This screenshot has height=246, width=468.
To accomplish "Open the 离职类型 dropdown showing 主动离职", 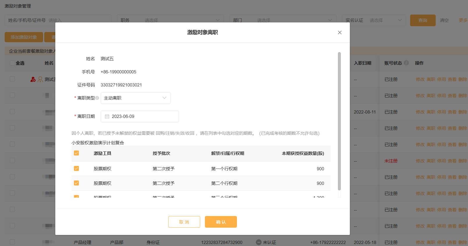I will [x=136, y=98].
